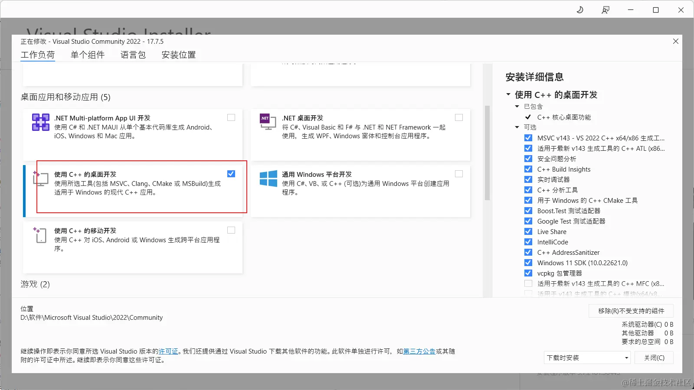694x390 pixels.
Task: Uncheck Google Test 测试适配器
Action: (x=528, y=221)
